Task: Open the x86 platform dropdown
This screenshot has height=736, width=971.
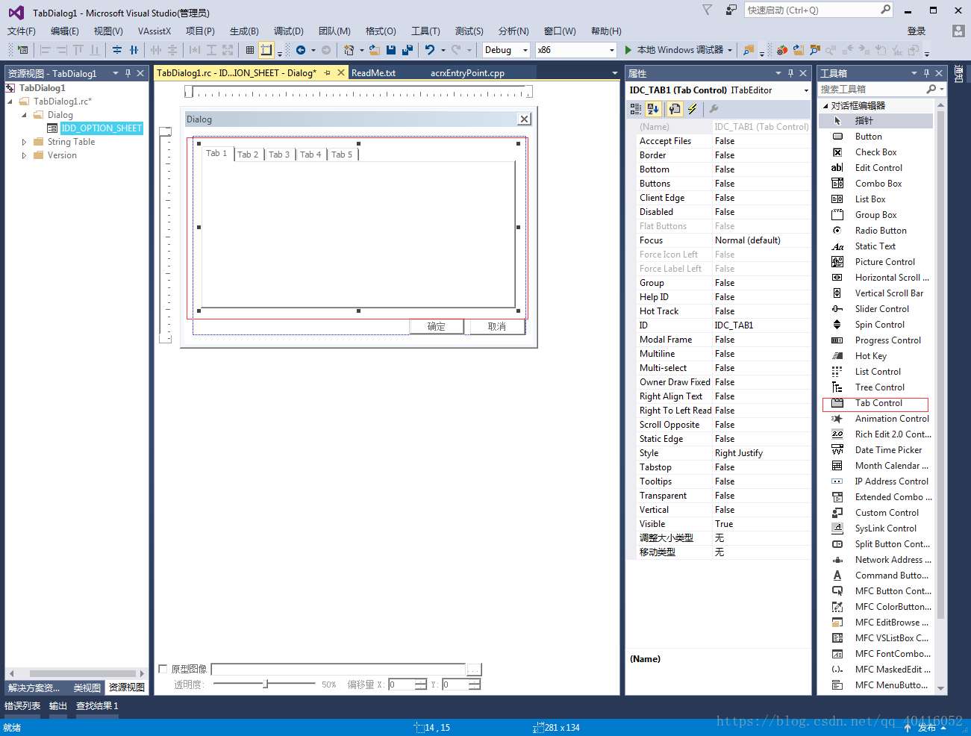Action: (x=576, y=50)
